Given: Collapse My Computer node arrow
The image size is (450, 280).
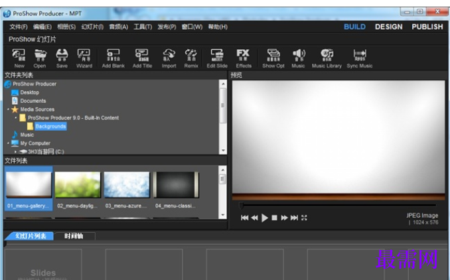Looking at the screenshot, I should (x=8, y=143).
